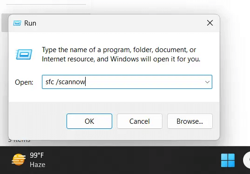Click the 'Open:' label
The width and height of the screenshot is (250, 174).
[24, 82]
